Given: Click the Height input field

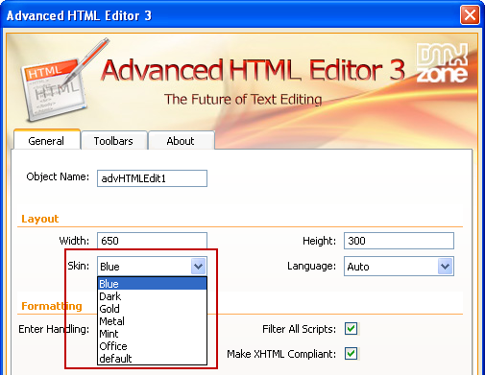Looking at the screenshot, I should (x=399, y=241).
